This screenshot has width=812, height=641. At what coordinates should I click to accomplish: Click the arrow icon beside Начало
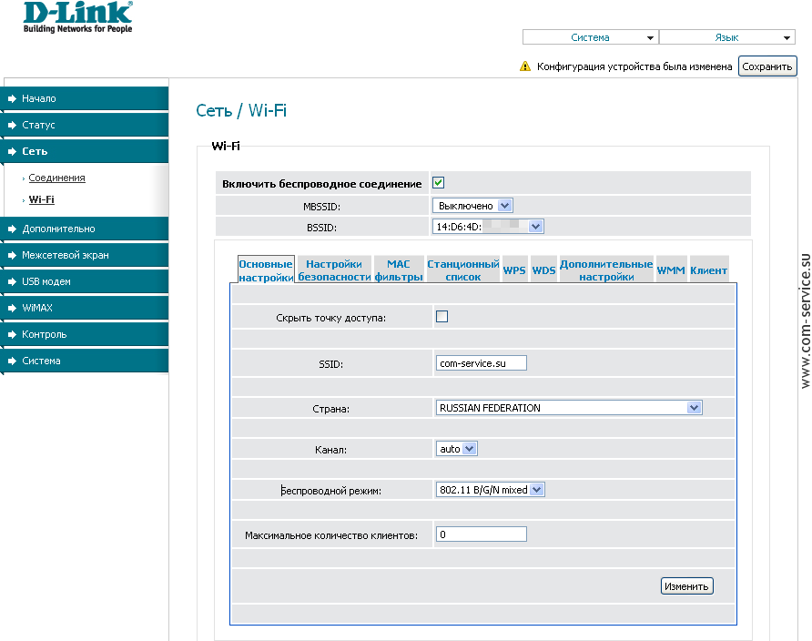[13, 98]
